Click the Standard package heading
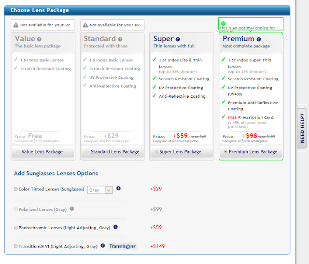309x264 pixels. [x=100, y=39]
